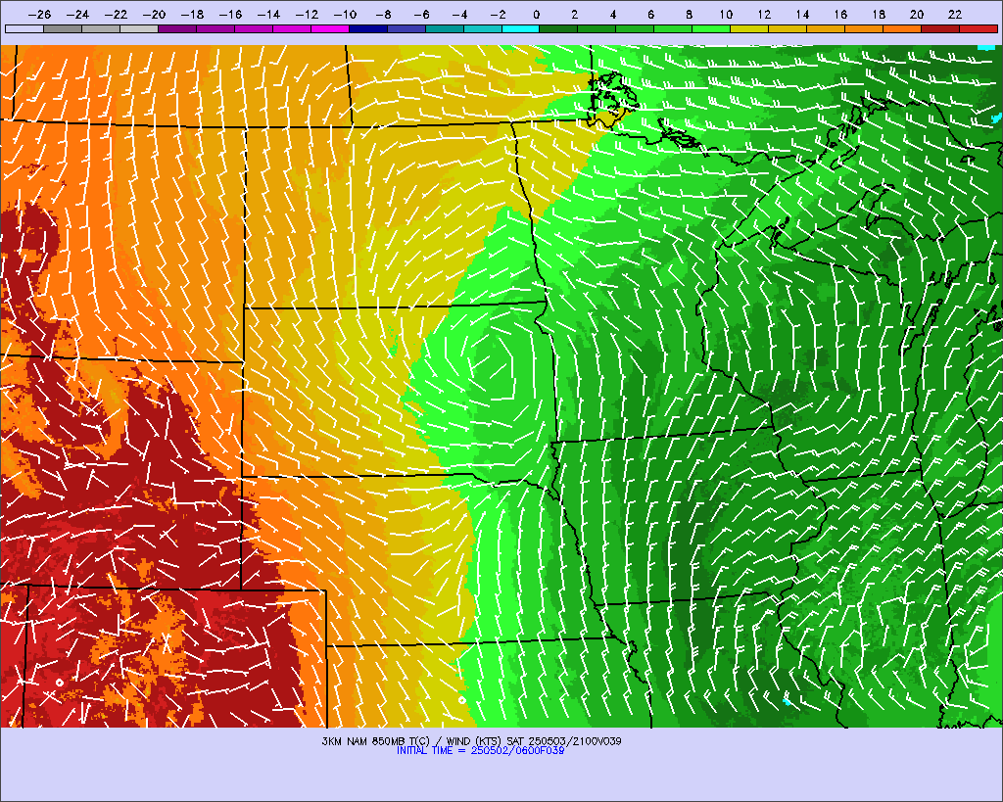Click the -18 legend label
1003x802 pixels.
pos(192,14)
